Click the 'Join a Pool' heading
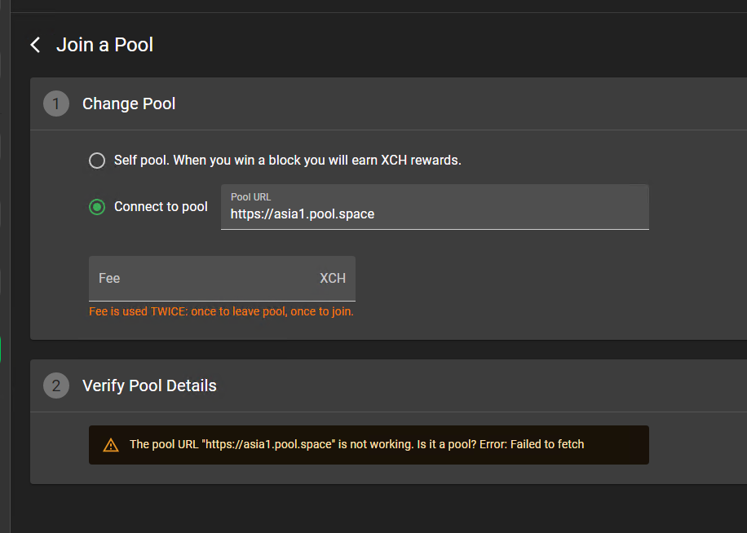The image size is (747, 533). pos(105,45)
